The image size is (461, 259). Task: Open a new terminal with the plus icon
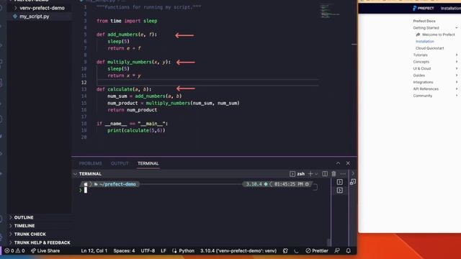(x=310, y=174)
